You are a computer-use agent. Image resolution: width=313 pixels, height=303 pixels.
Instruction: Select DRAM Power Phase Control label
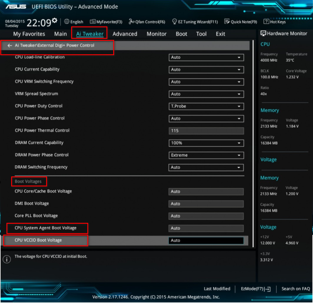pos(41,155)
